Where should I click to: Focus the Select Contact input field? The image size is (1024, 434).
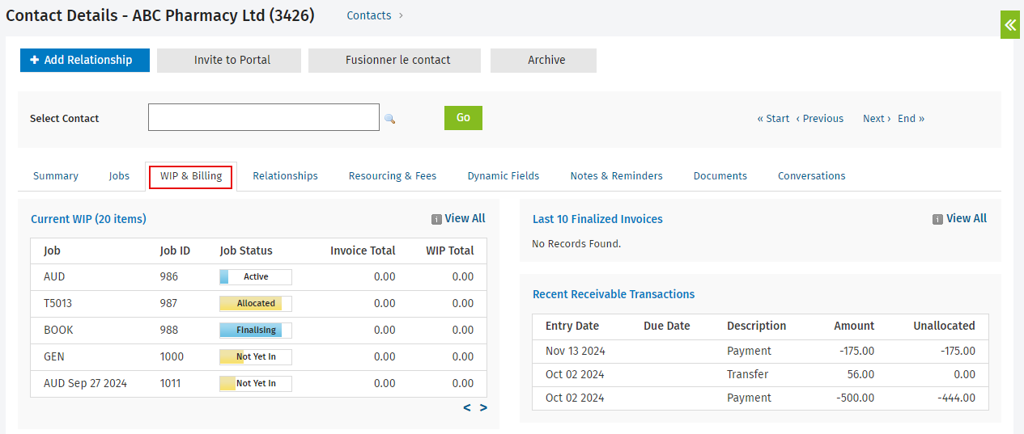point(264,117)
